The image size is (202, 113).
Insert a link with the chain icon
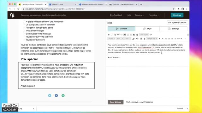[118, 35]
